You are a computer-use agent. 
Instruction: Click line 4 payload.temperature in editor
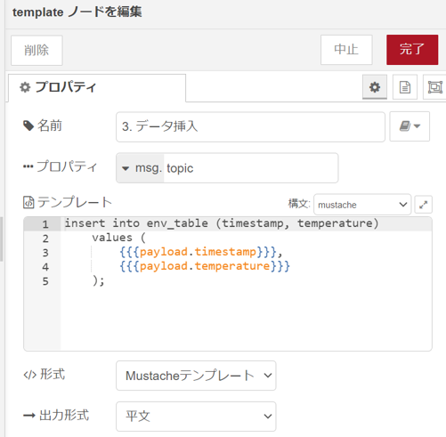[205, 266]
